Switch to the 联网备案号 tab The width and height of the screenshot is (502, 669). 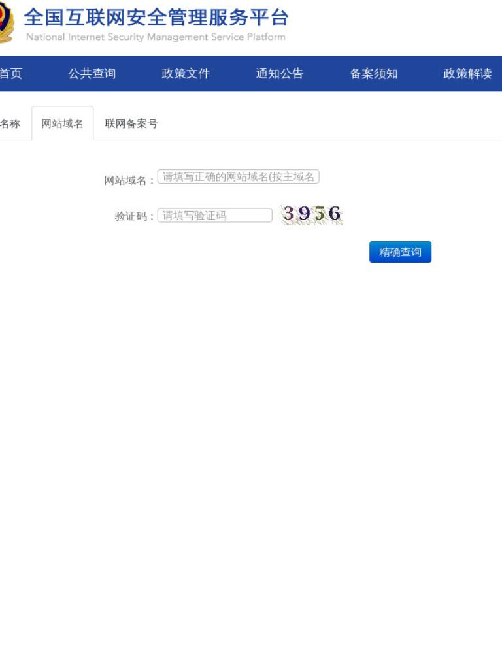pyautogui.click(x=131, y=123)
